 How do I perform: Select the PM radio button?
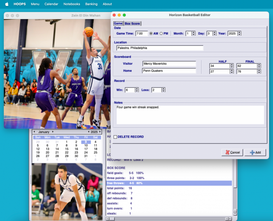[x=161, y=34]
